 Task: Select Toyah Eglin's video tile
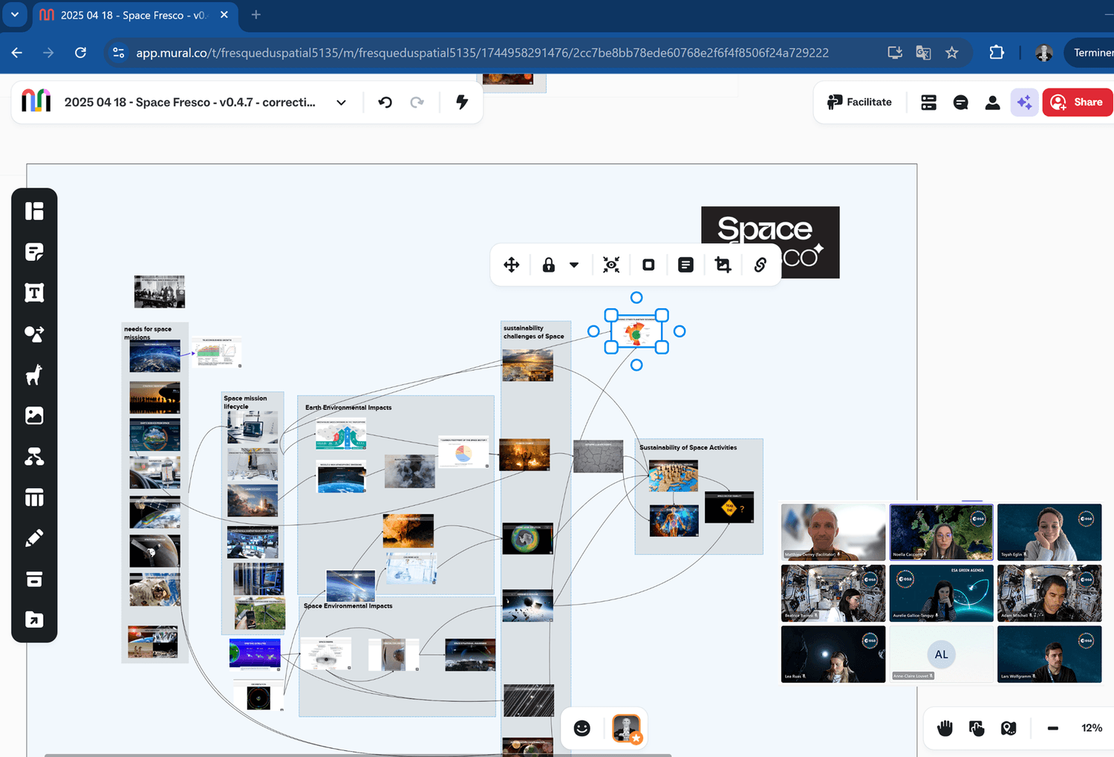click(x=1049, y=532)
